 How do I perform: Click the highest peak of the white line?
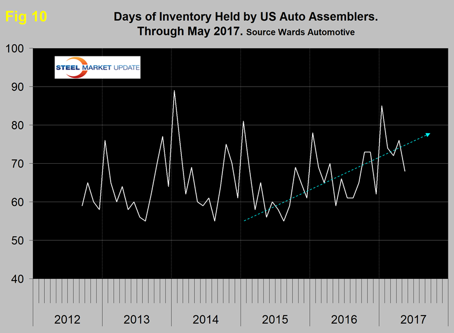174,91
